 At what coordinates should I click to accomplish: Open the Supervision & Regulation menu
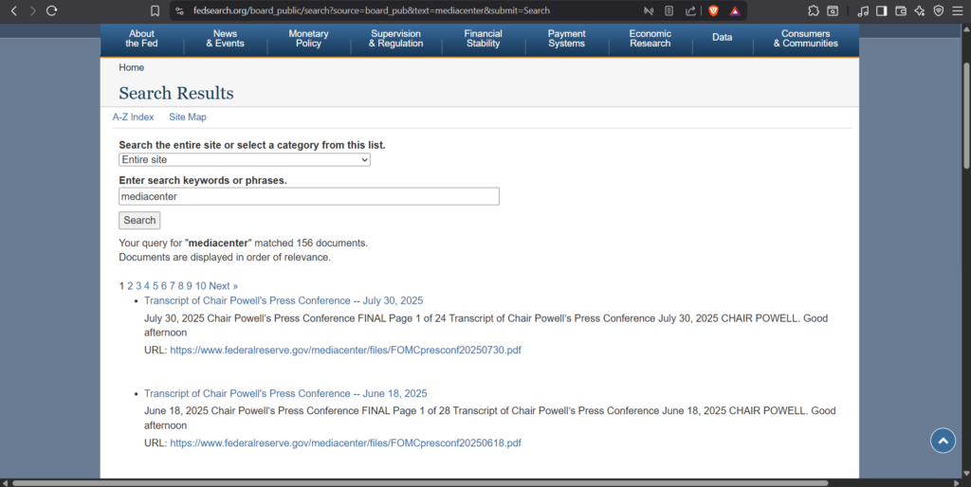[395, 38]
